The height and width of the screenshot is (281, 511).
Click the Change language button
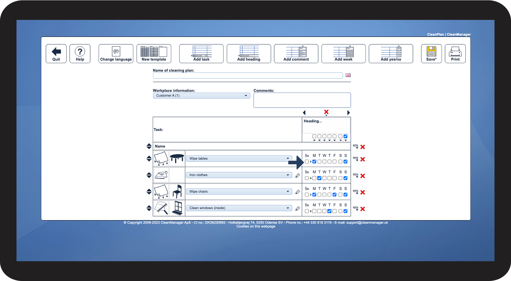click(x=116, y=54)
